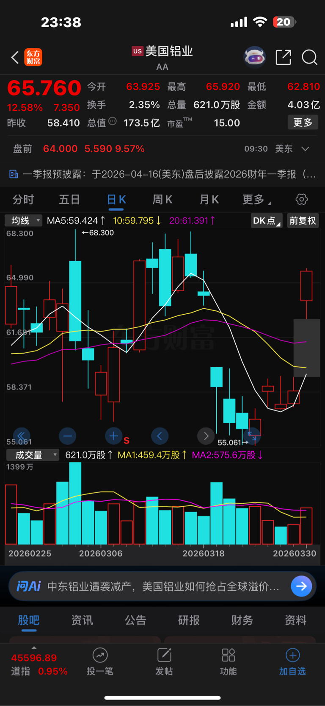Expand the 盘前 pre-market chevron
Screen dimensions: 325x706
tap(306, 149)
